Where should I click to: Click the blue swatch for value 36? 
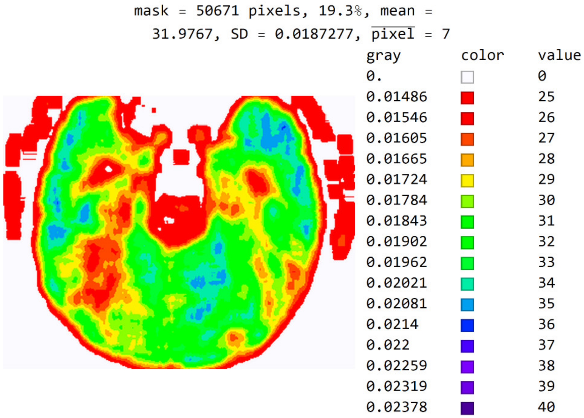(x=467, y=325)
